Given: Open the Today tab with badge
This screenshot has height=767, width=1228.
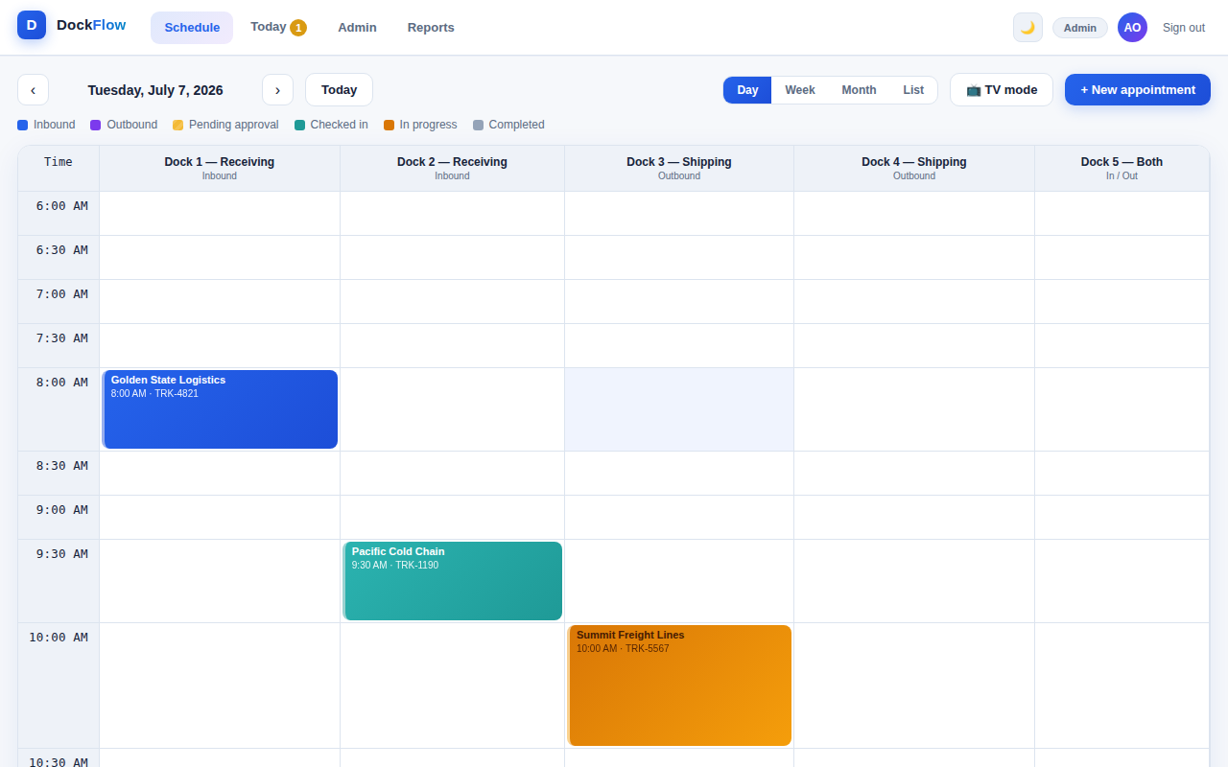Looking at the screenshot, I should click(x=278, y=28).
